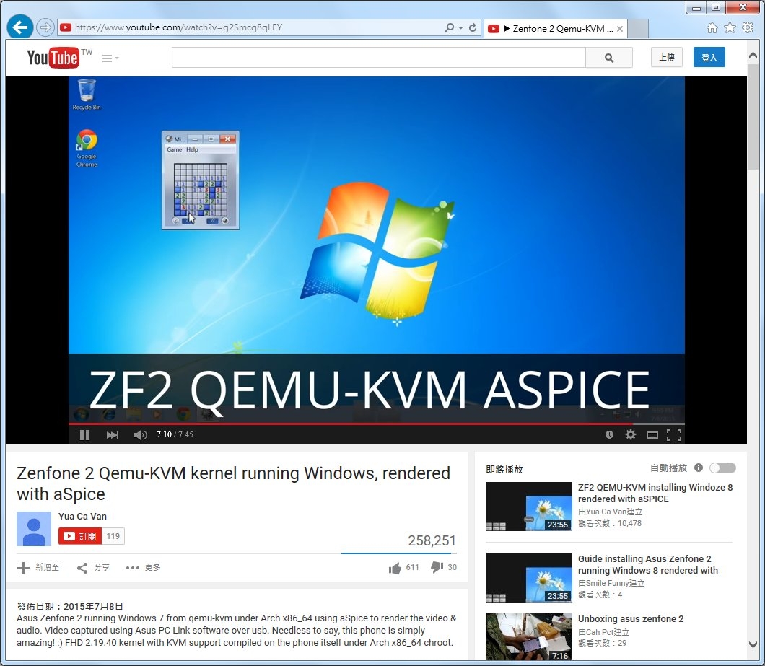Viewport: 765px width, 666px height.
Task: Open the Game menu in Minesweeper
Action: [174, 150]
